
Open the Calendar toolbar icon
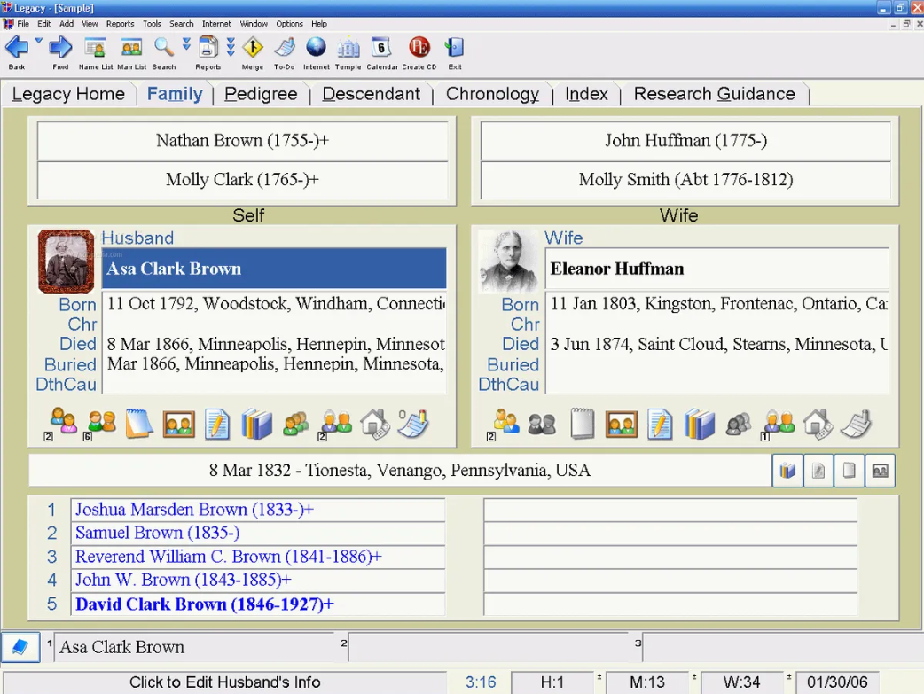[381, 48]
